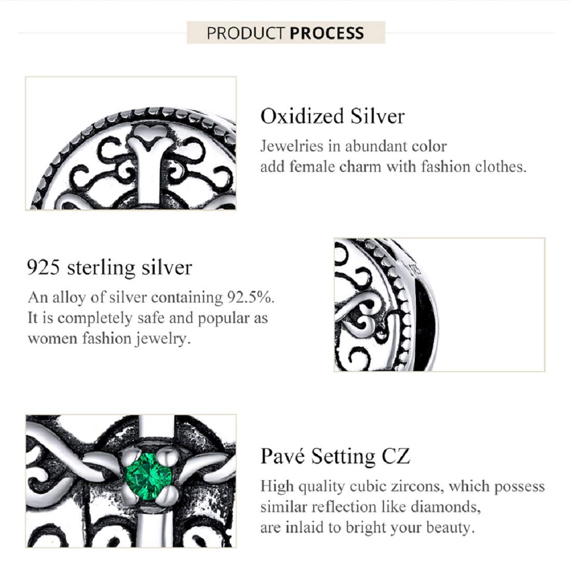The height and width of the screenshot is (571, 571).
Task: Click the "High quality cubic zircons" text line
Action: tap(403, 486)
